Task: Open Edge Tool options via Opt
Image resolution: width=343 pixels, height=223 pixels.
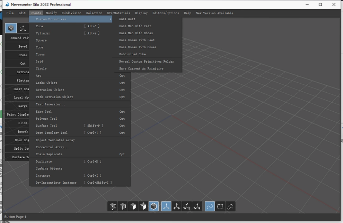Action: [122, 112]
